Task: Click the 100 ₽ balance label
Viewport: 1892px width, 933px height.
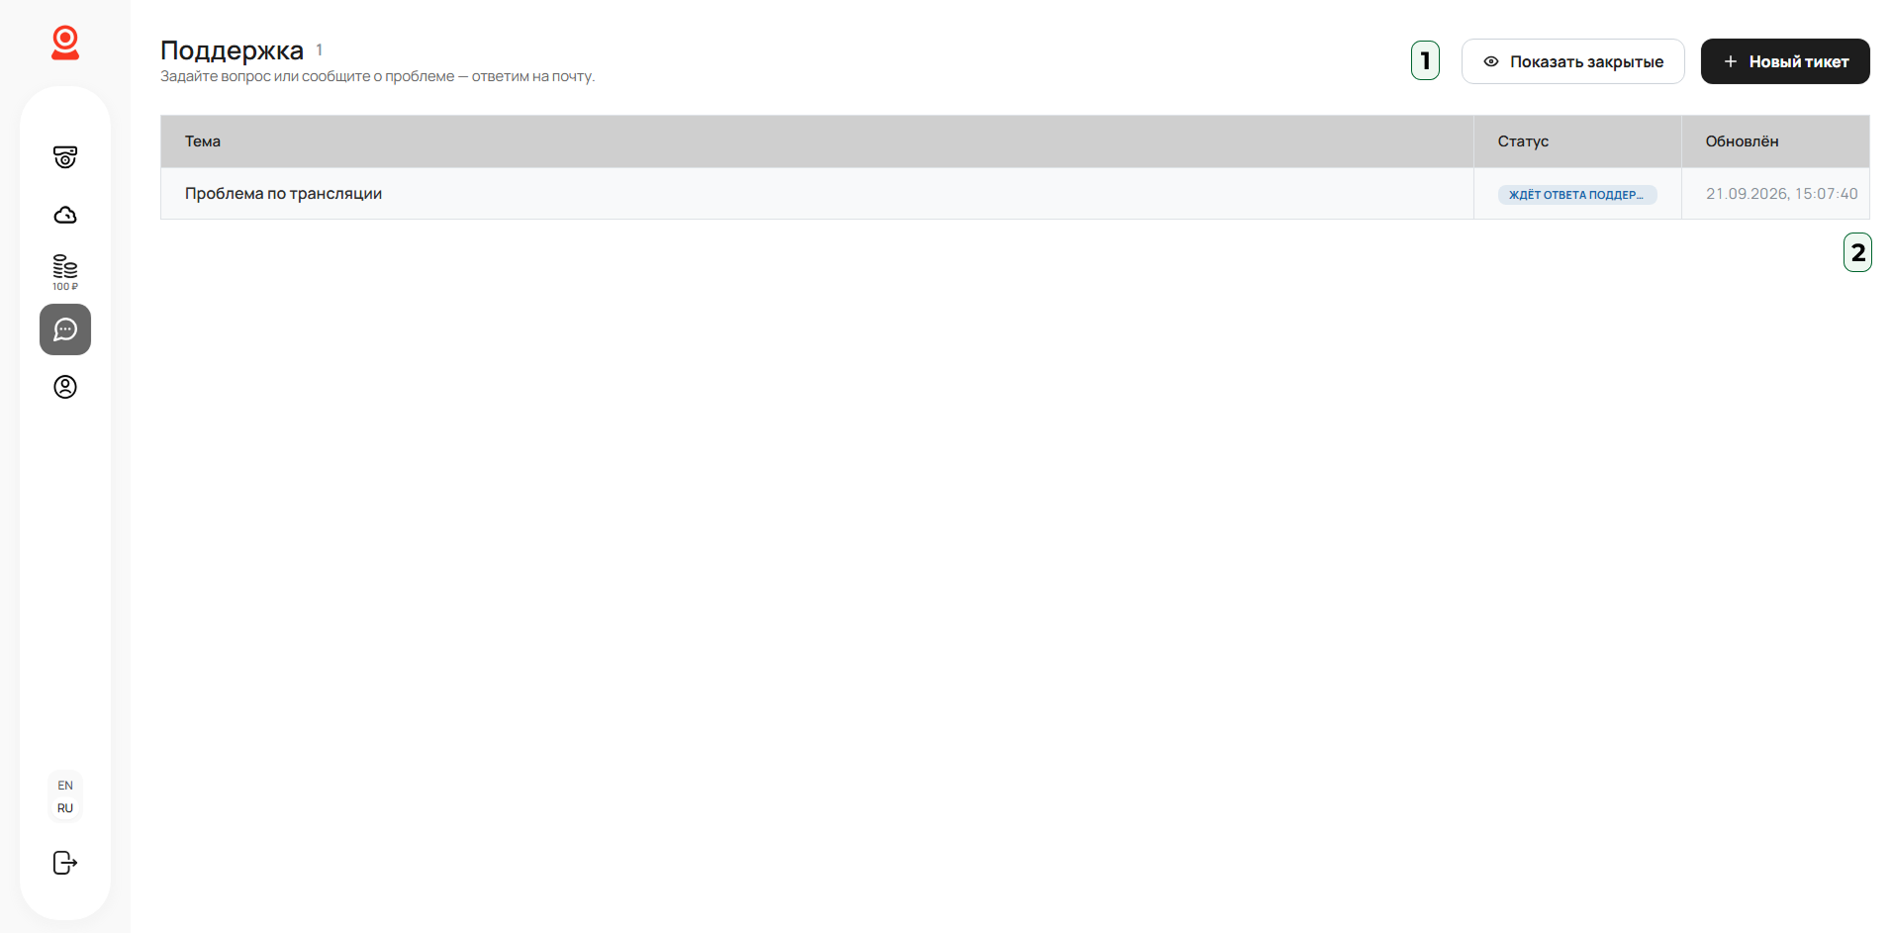Action: pos(65,287)
